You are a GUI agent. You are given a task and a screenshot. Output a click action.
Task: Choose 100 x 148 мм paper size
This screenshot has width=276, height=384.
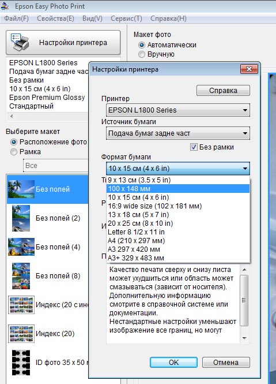click(x=178, y=189)
